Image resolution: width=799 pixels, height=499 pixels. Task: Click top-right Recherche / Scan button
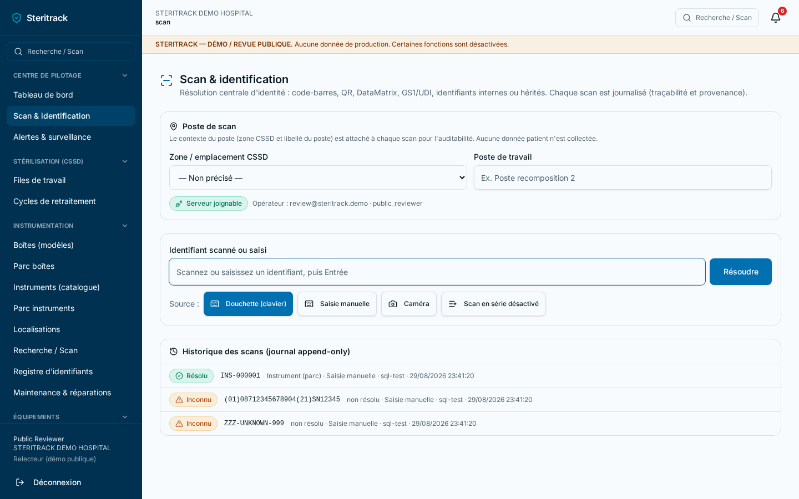coord(717,18)
